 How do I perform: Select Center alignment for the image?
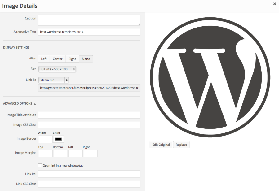(57, 59)
